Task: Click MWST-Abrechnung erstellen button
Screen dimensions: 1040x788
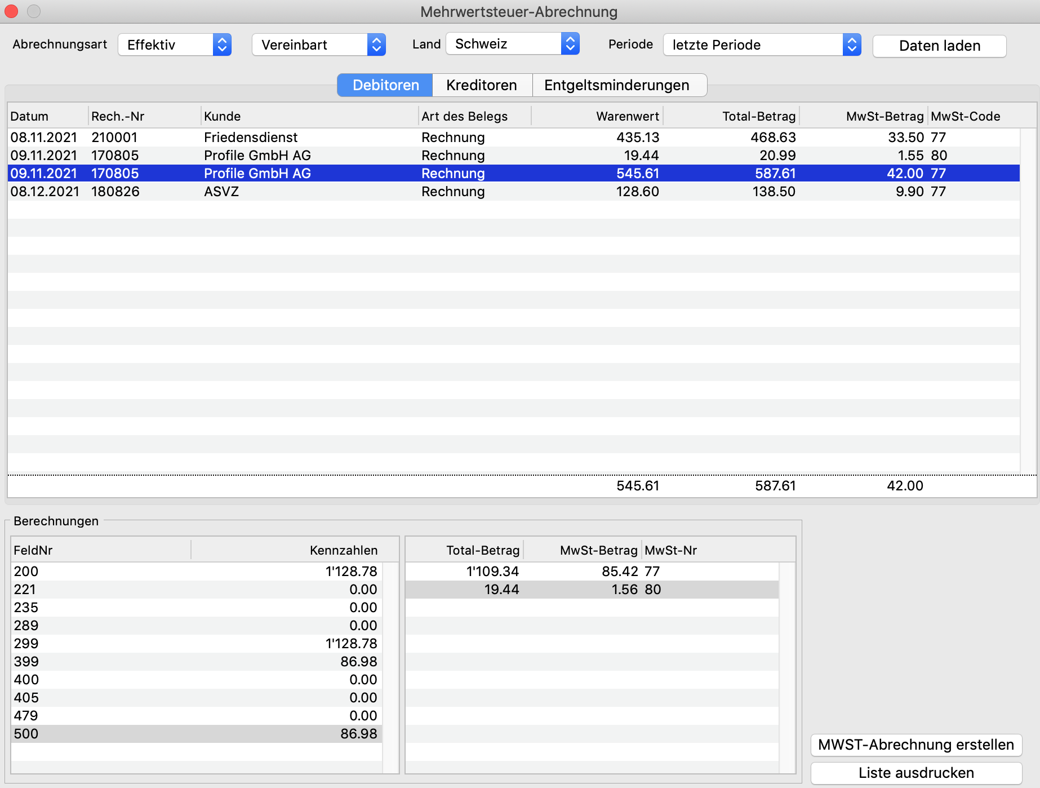Action: 916,745
